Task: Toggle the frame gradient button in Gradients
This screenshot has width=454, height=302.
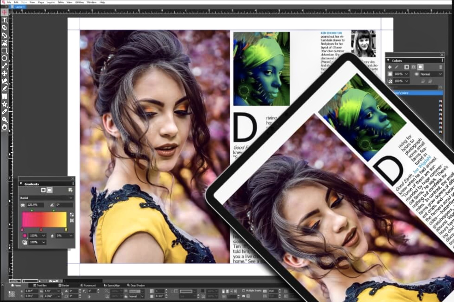Action: click(x=43, y=190)
